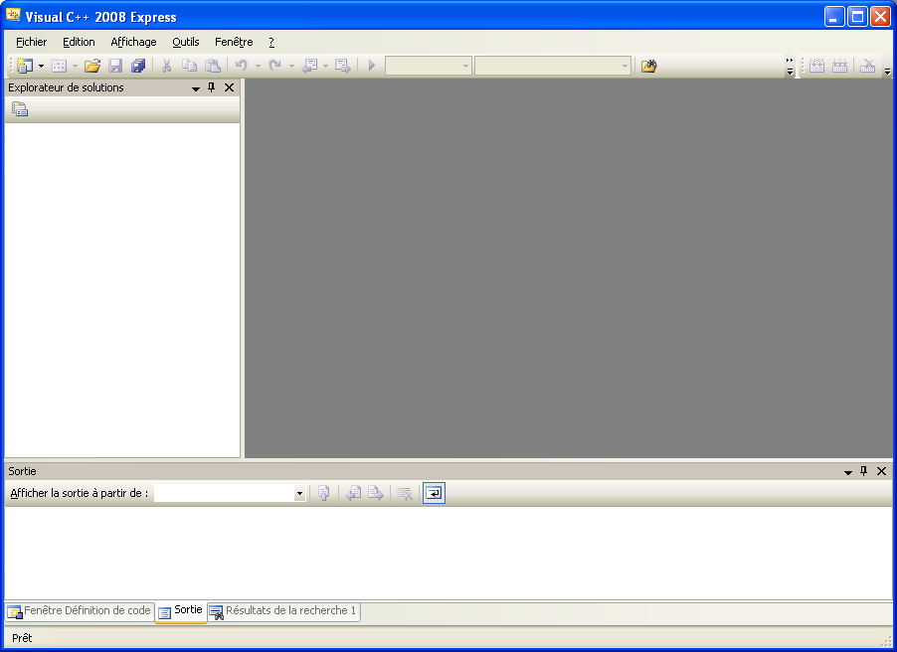897x652 pixels.
Task: Toggle auto-hide pin on Sortie panel
Action: point(863,471)
